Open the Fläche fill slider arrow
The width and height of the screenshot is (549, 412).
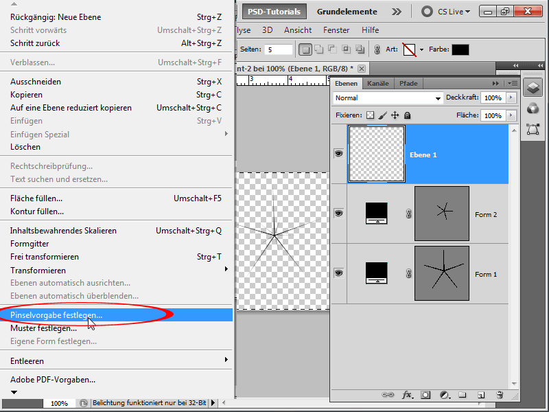[511, 115]
